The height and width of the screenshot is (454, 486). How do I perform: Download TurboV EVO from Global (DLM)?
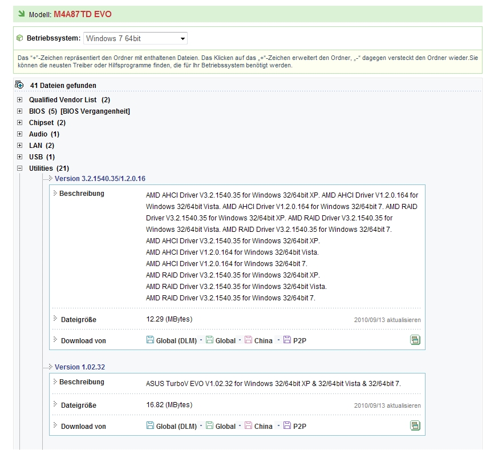(176, 427)
